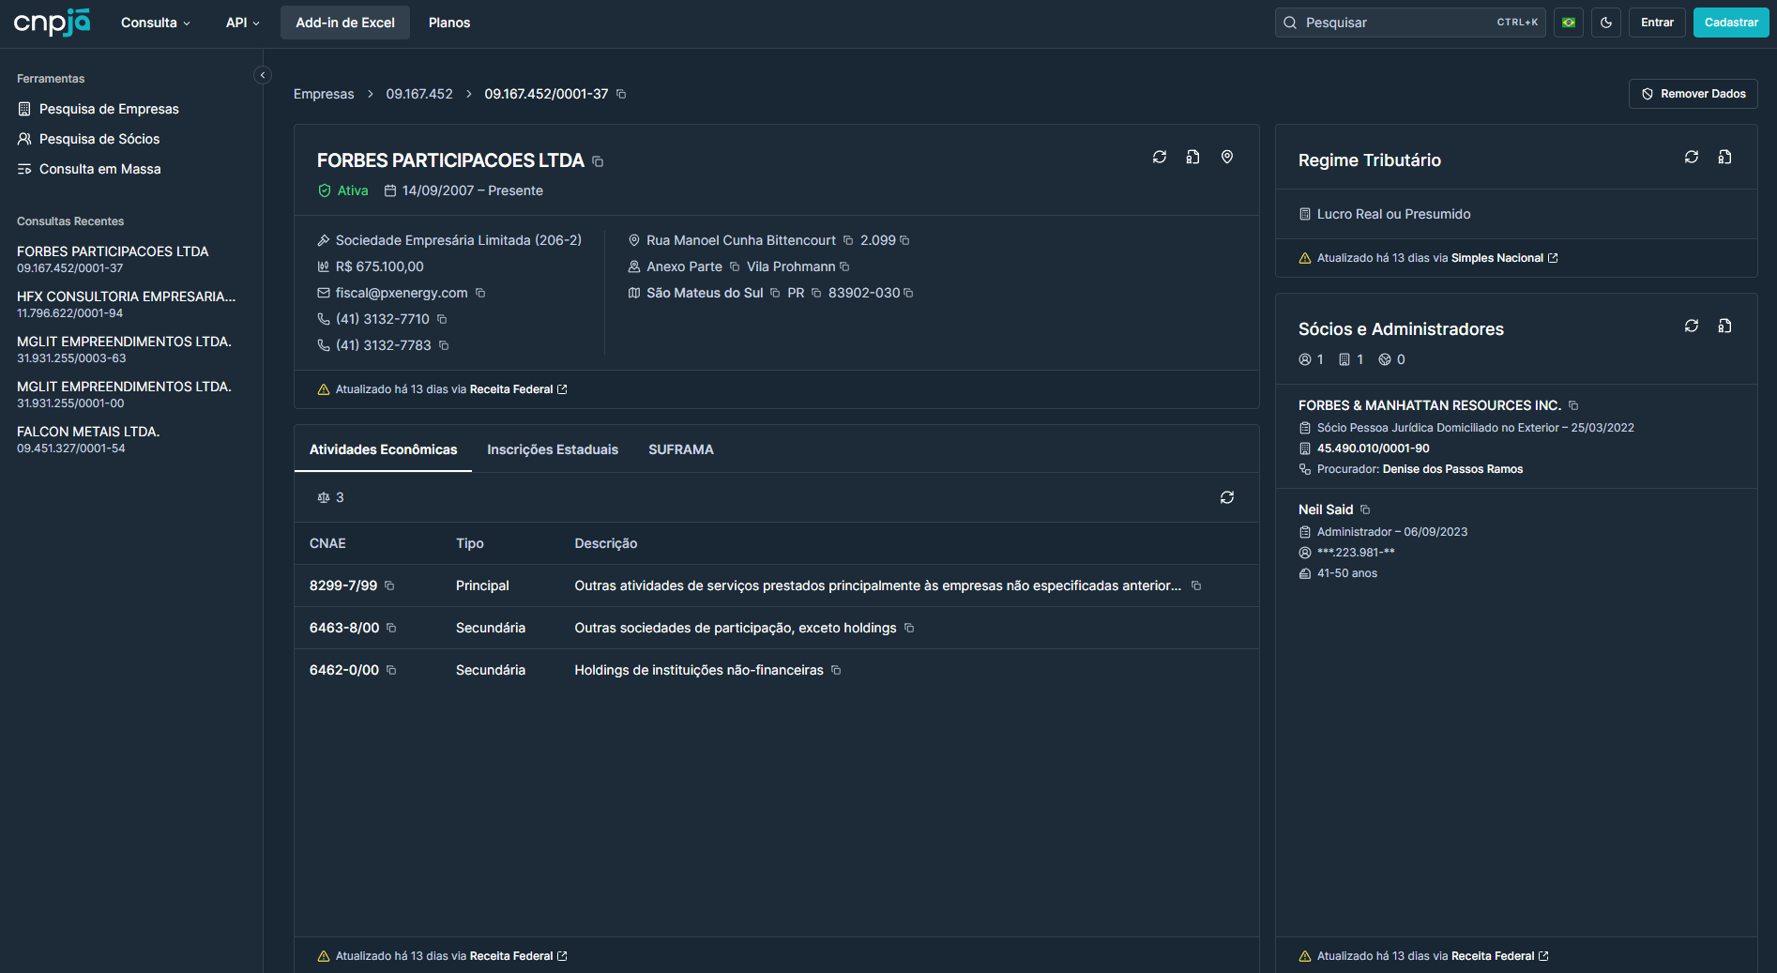Click masked CPF ***.223.981-** link
The image size is (1777, 973).
coord(1356,553)
